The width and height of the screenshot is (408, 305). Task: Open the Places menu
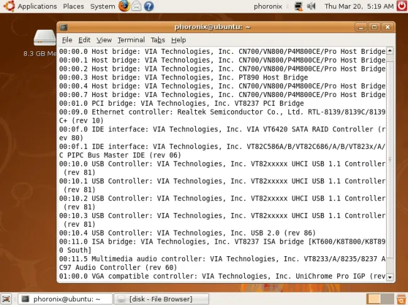pyautogui.click(x=73, y=6)
